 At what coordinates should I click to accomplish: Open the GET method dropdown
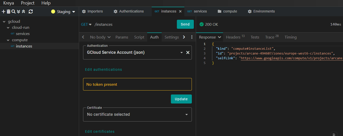tap(86, 24)
